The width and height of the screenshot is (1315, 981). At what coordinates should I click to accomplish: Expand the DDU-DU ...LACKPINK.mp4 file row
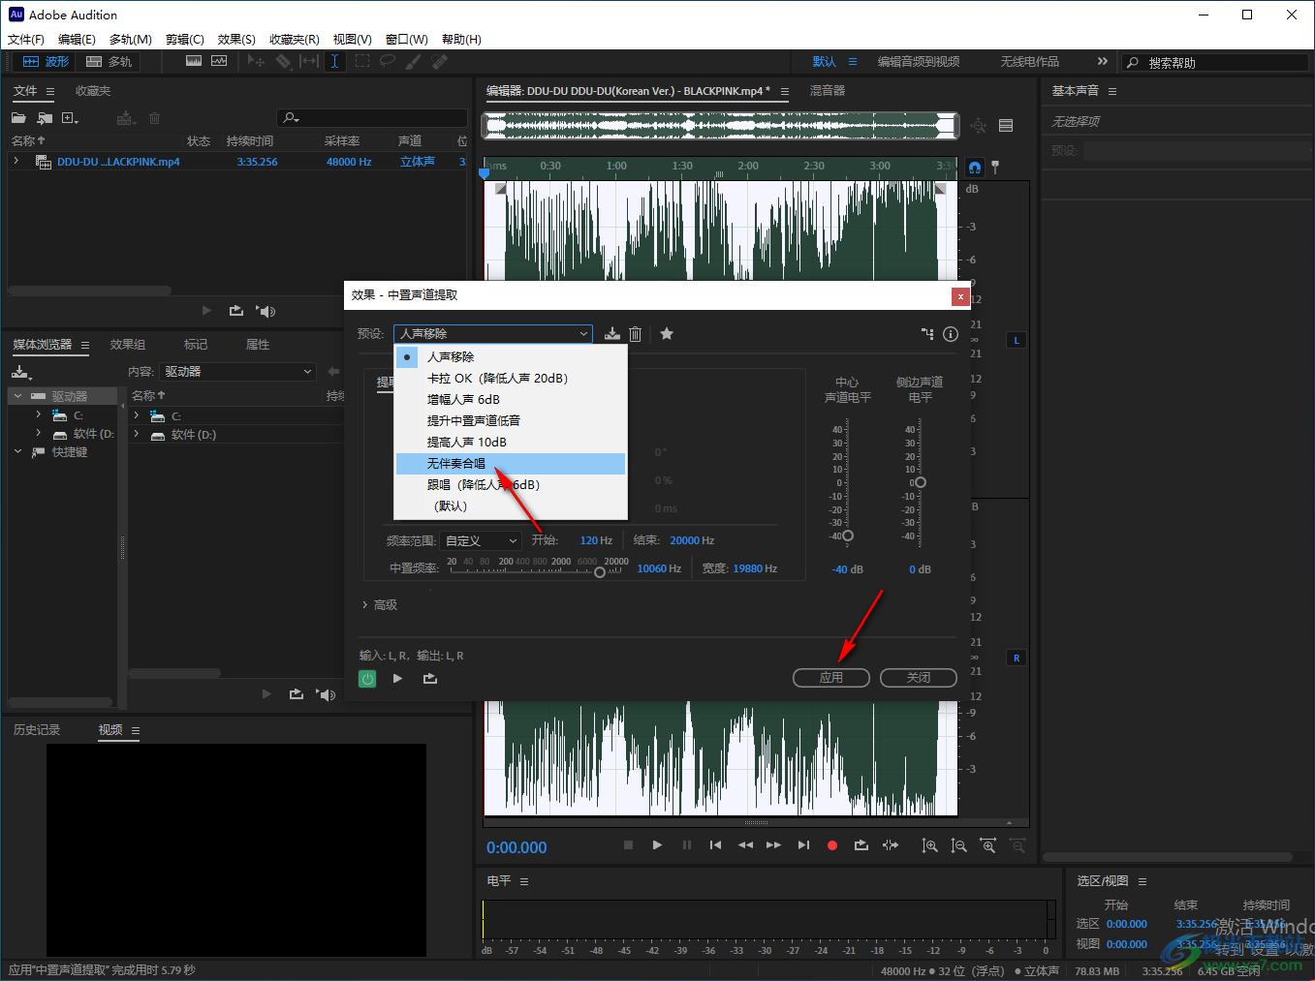coord(16,162)
